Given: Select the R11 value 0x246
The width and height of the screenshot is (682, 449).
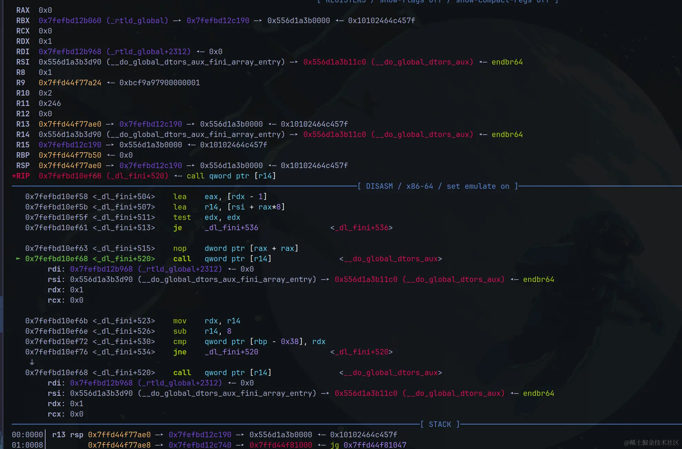Looking at the screenshot, I should pyautogui.click(x=50, y=104).
